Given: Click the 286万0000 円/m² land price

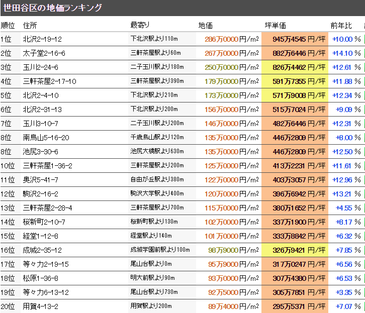Looking at the screenshot, I should point(232,39).
